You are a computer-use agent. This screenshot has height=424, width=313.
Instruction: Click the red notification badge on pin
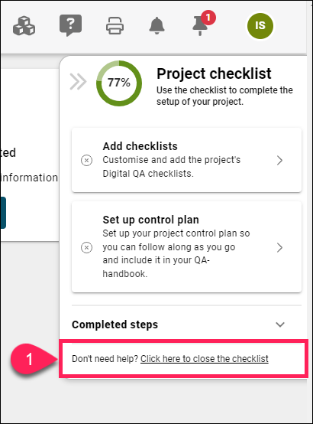click(208, 18)
